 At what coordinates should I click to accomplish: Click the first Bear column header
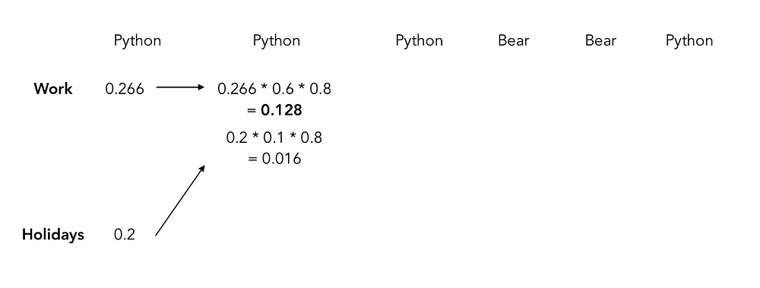513,40
